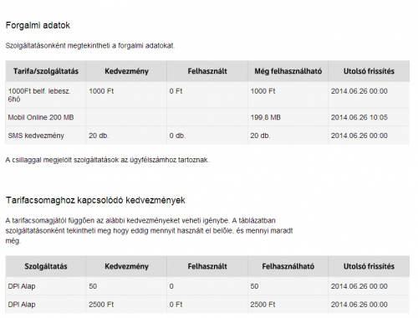Click the Felhasználható header in second table
This screenshot has height=318, width=418.
(288, 266)
